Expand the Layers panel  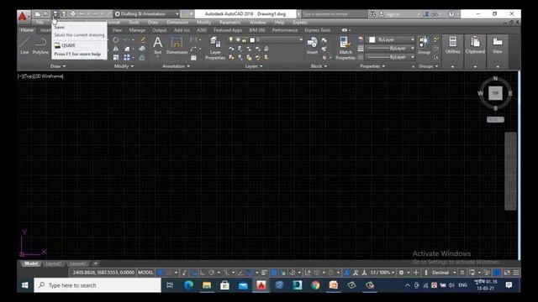[x=254, y=66]
